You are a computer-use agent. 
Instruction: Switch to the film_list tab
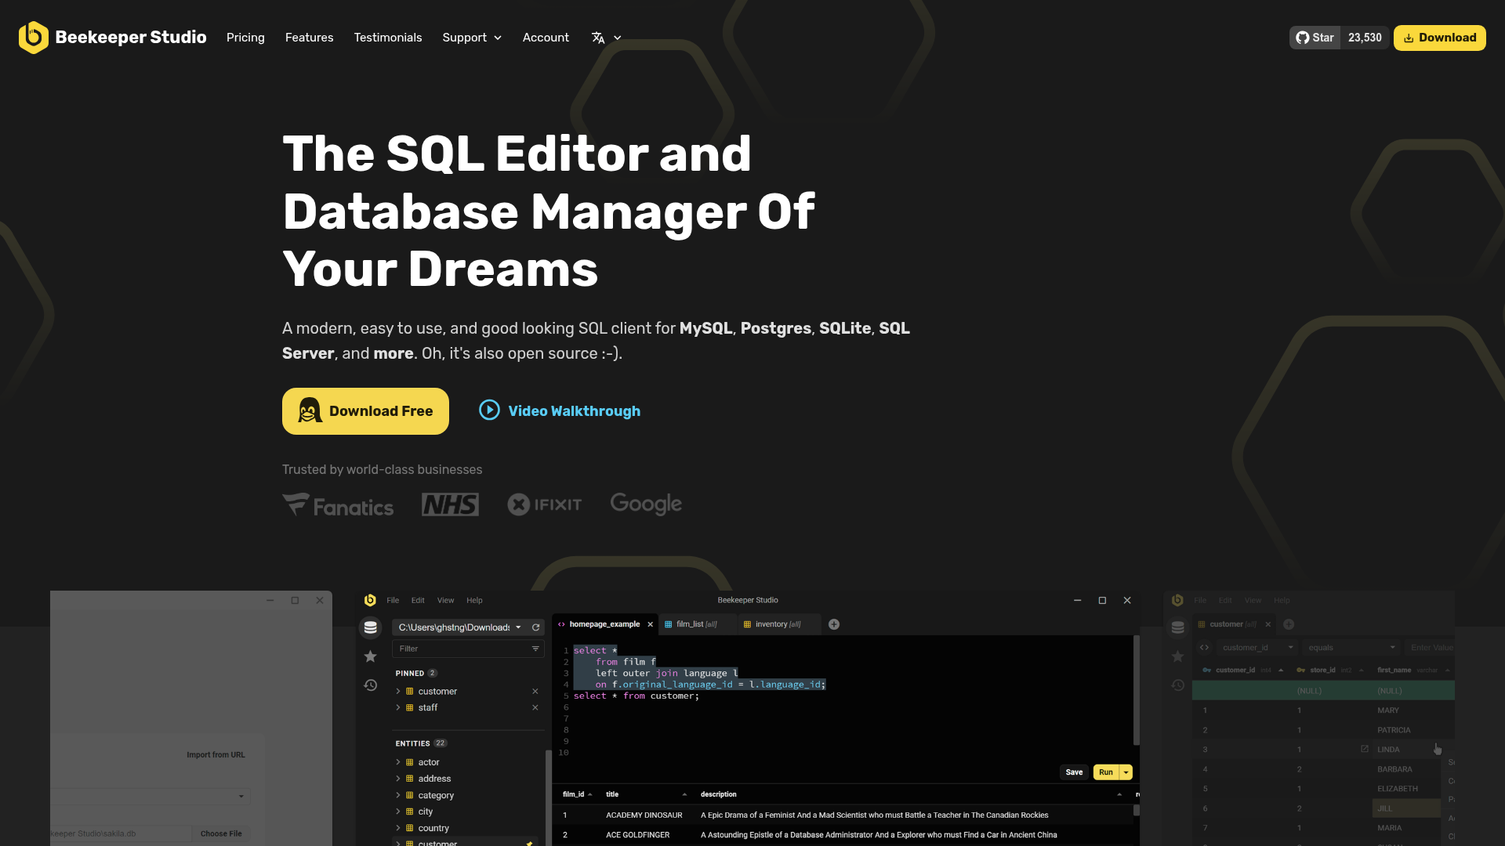tap(697, 624)
